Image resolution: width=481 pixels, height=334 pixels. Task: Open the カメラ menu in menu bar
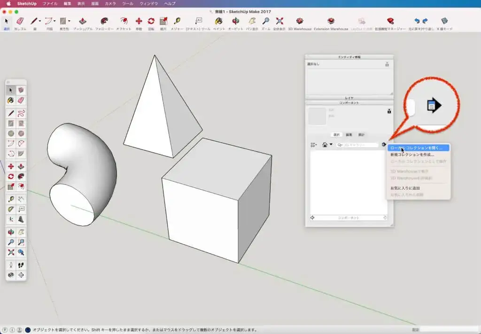110,4
